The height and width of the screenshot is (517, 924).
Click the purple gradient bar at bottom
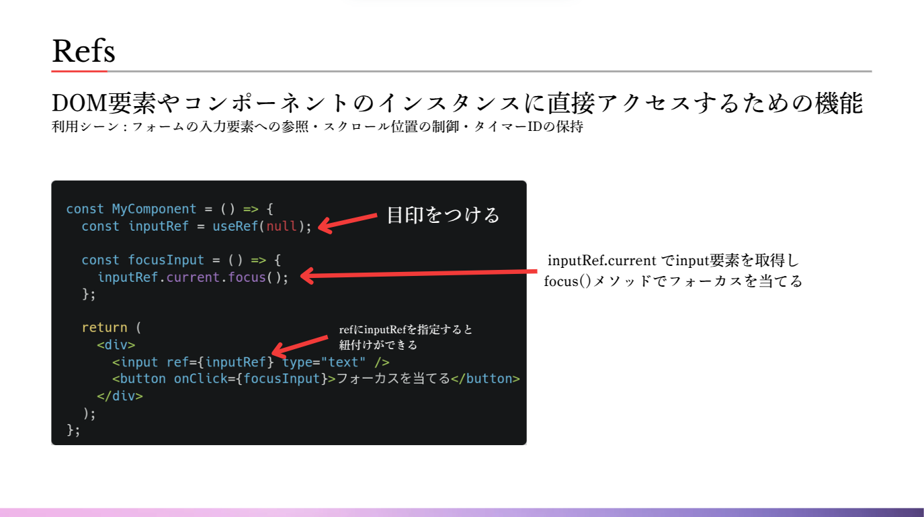coord(462,509)
